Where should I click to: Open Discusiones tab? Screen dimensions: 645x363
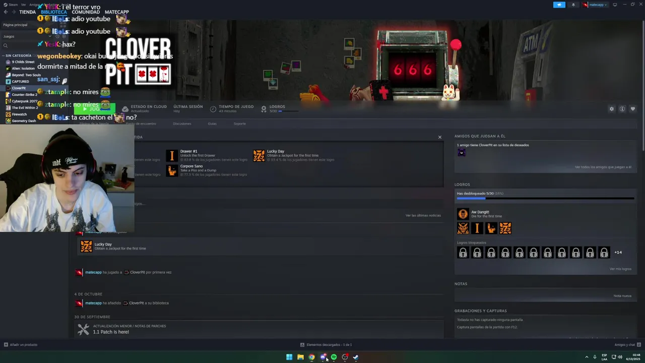(182, 124)
